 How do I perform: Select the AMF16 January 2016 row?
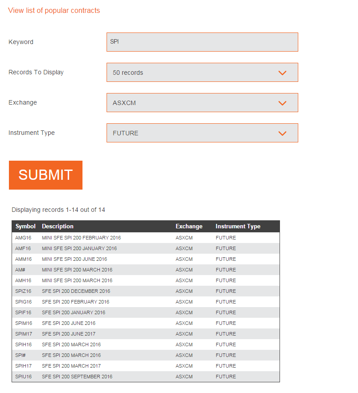click(79, 248)
